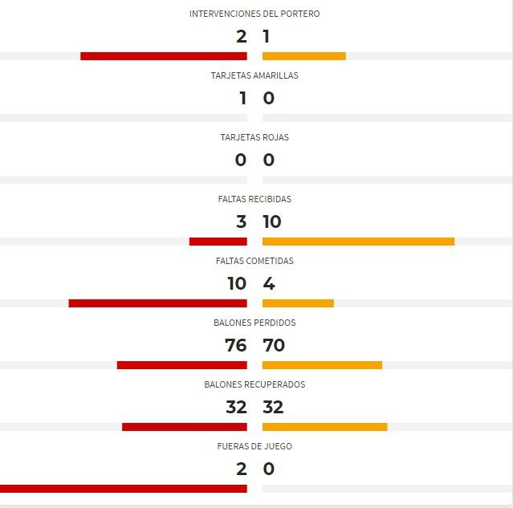
Task: Select the orange goalkeeper saves bar
Action: (304, 56)
